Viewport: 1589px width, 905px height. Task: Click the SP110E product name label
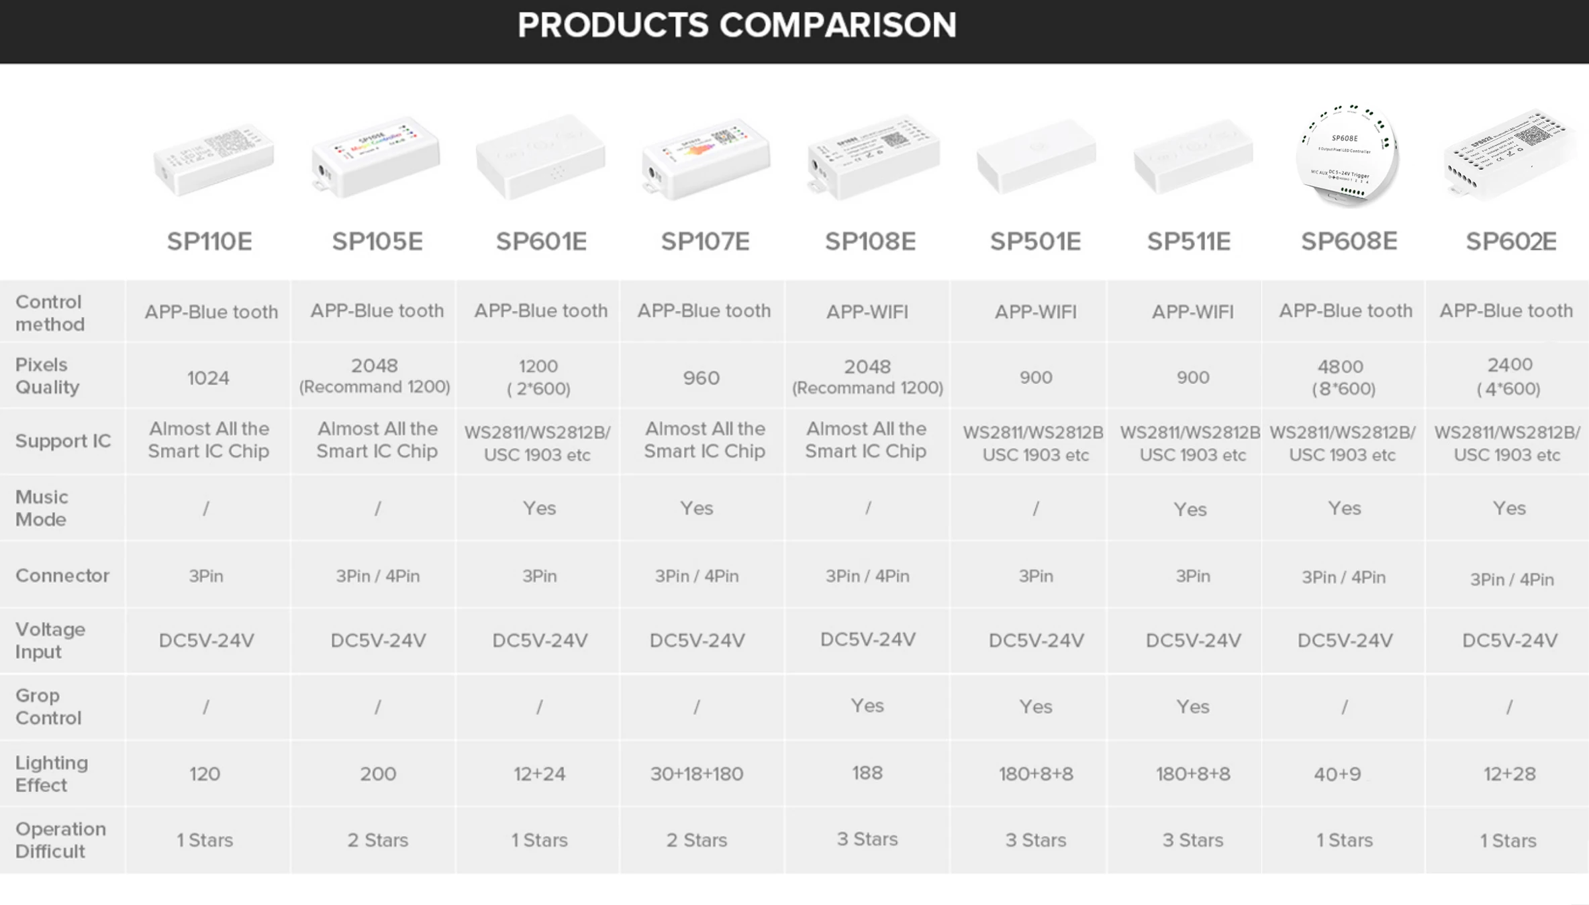pyautogui.click(x=209, y=242)
